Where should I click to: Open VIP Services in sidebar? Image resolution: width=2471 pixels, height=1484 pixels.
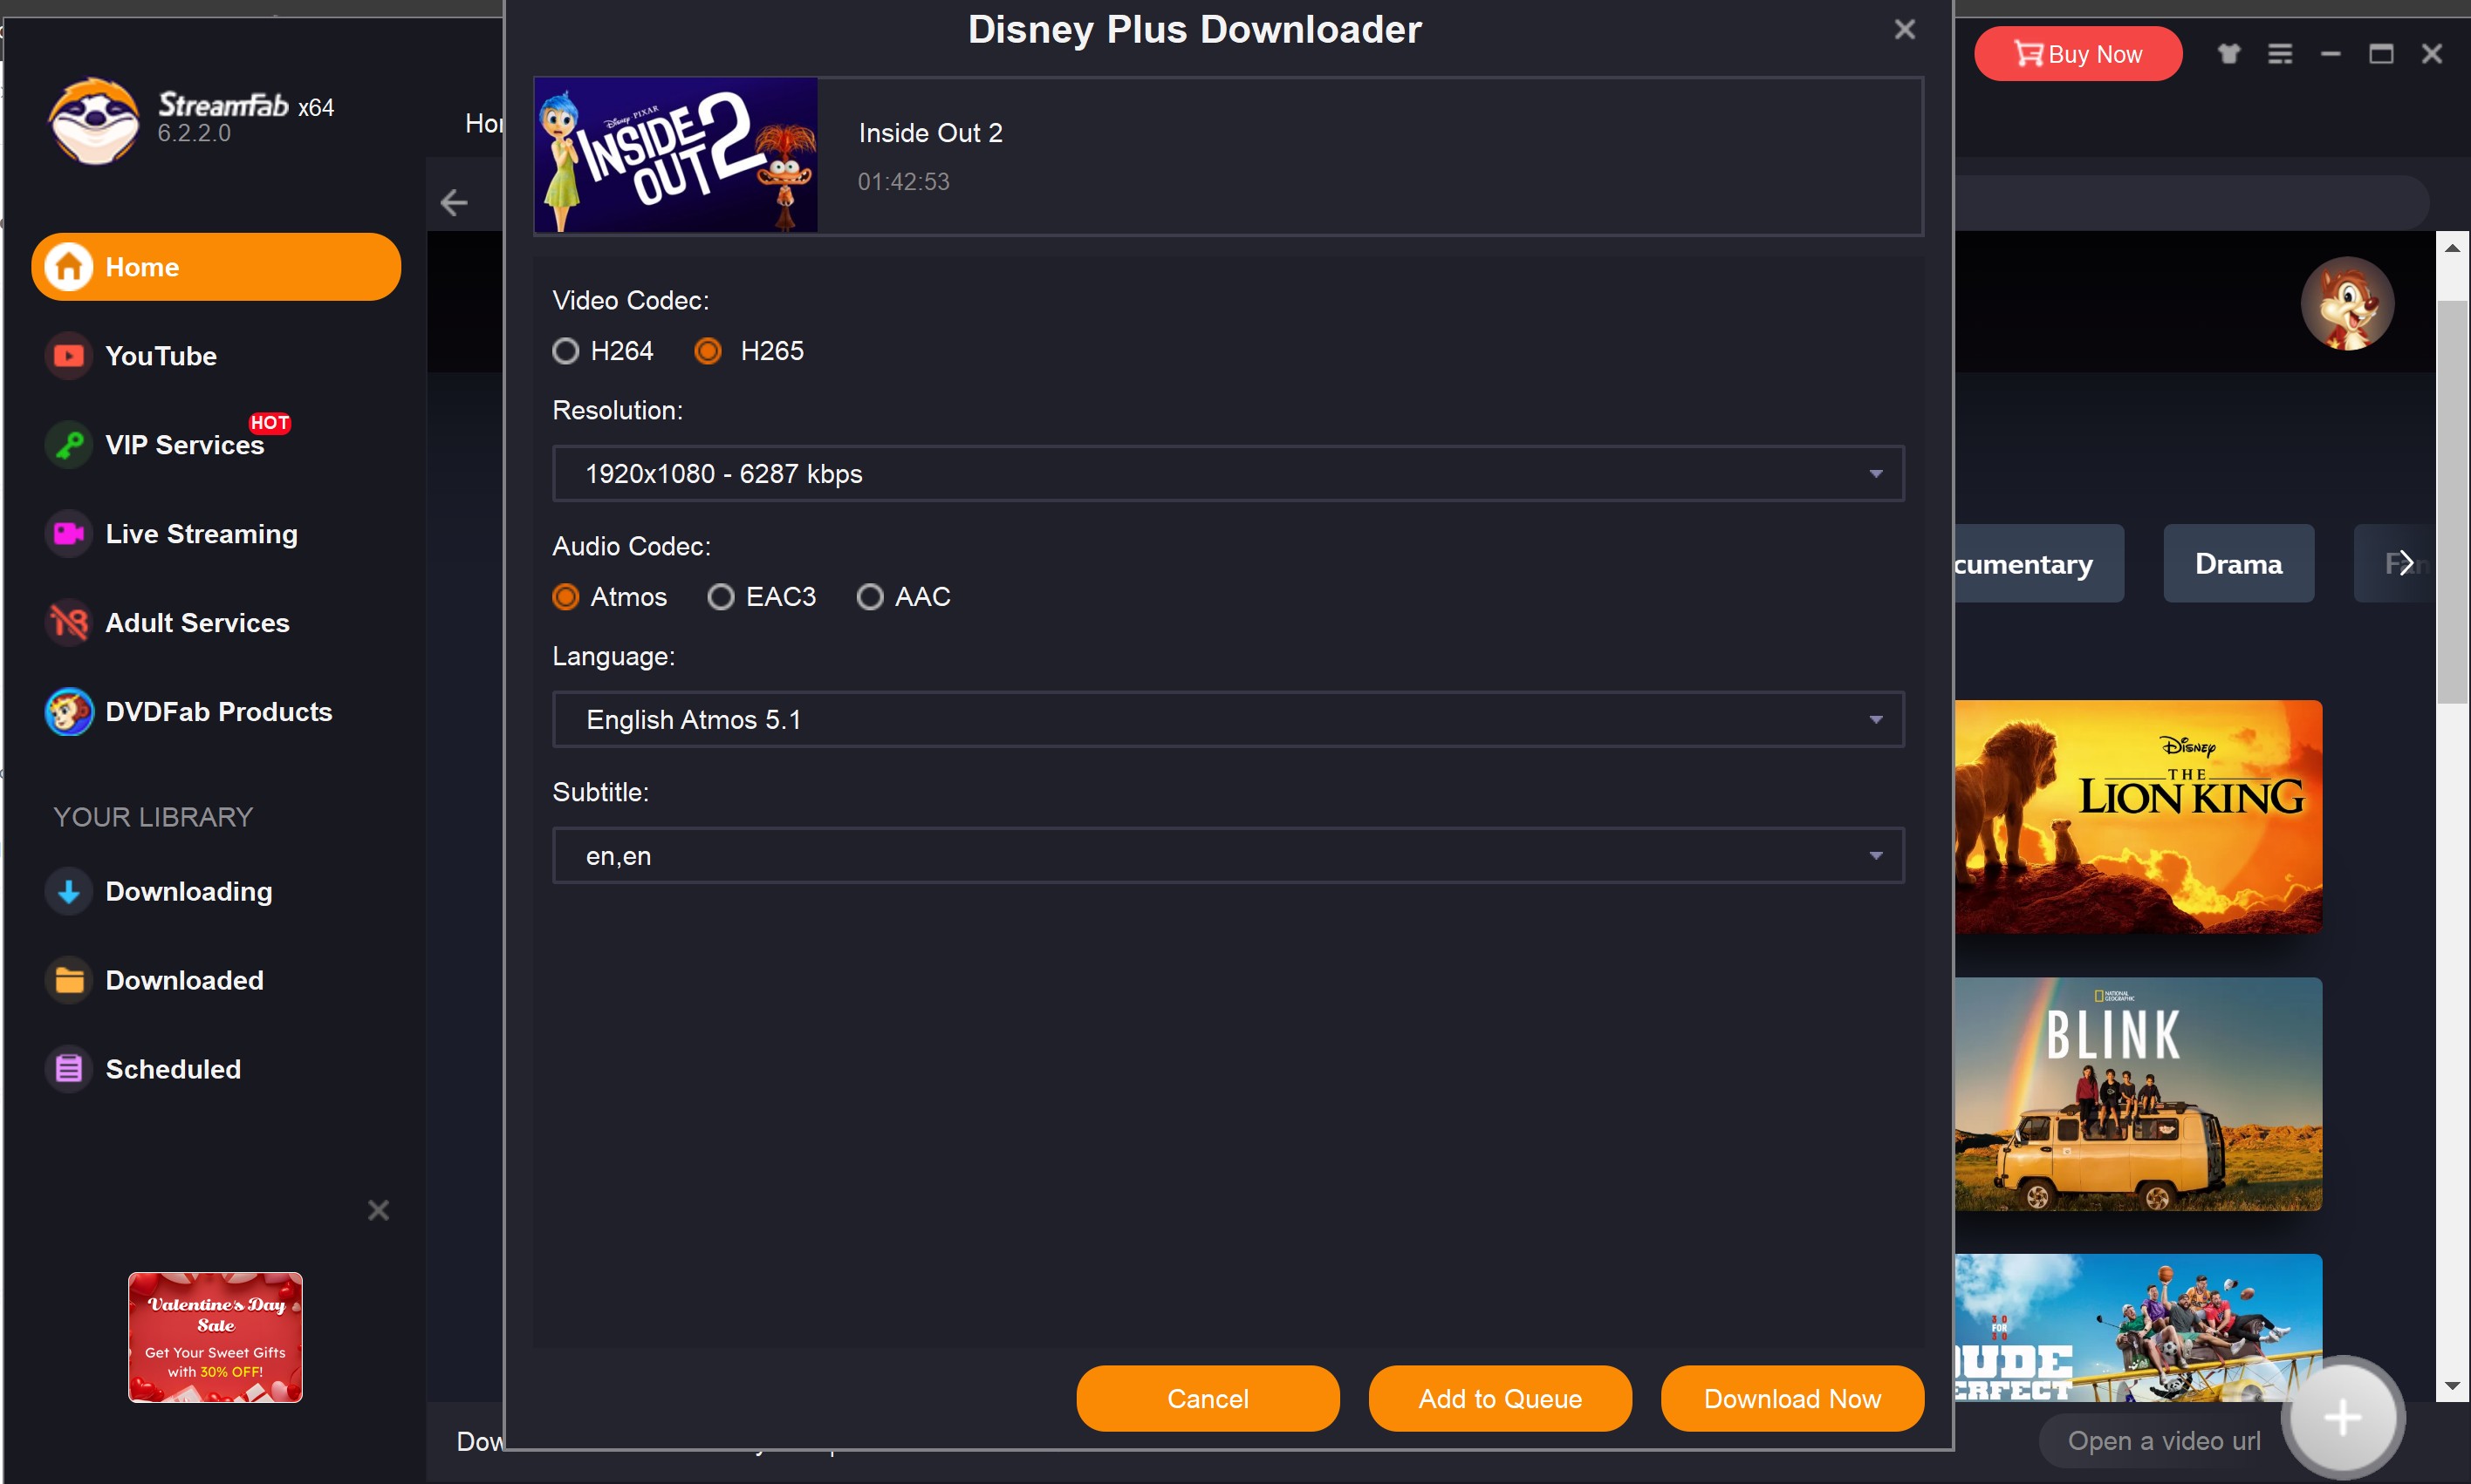coord(216,445)
